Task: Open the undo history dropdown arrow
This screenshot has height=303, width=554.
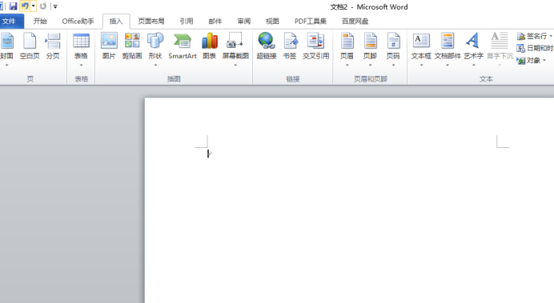Action: tap(33, 6)
